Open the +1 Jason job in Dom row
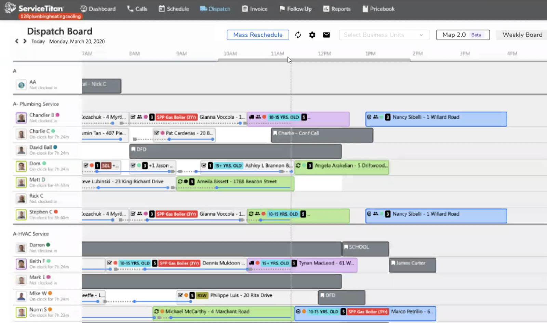Image resolution: width=547 pixels, height=323 pixels. (153, 167)
